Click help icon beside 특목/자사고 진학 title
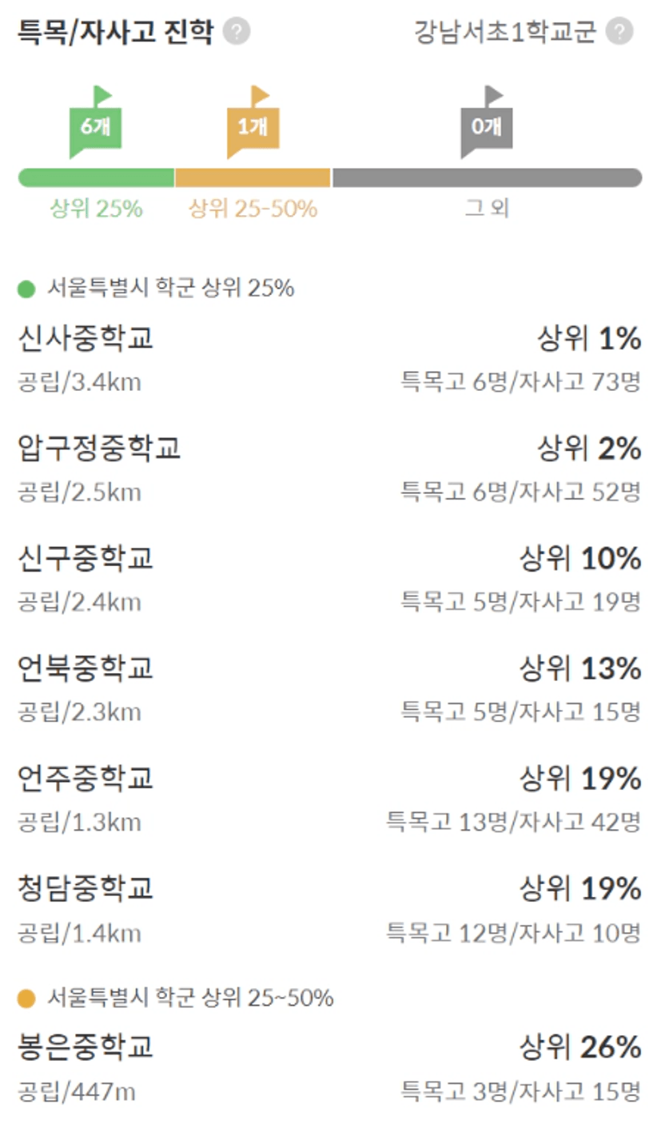Image resolution: width=661 pixels, height=1128 pixels. click(x=236, y=33)
